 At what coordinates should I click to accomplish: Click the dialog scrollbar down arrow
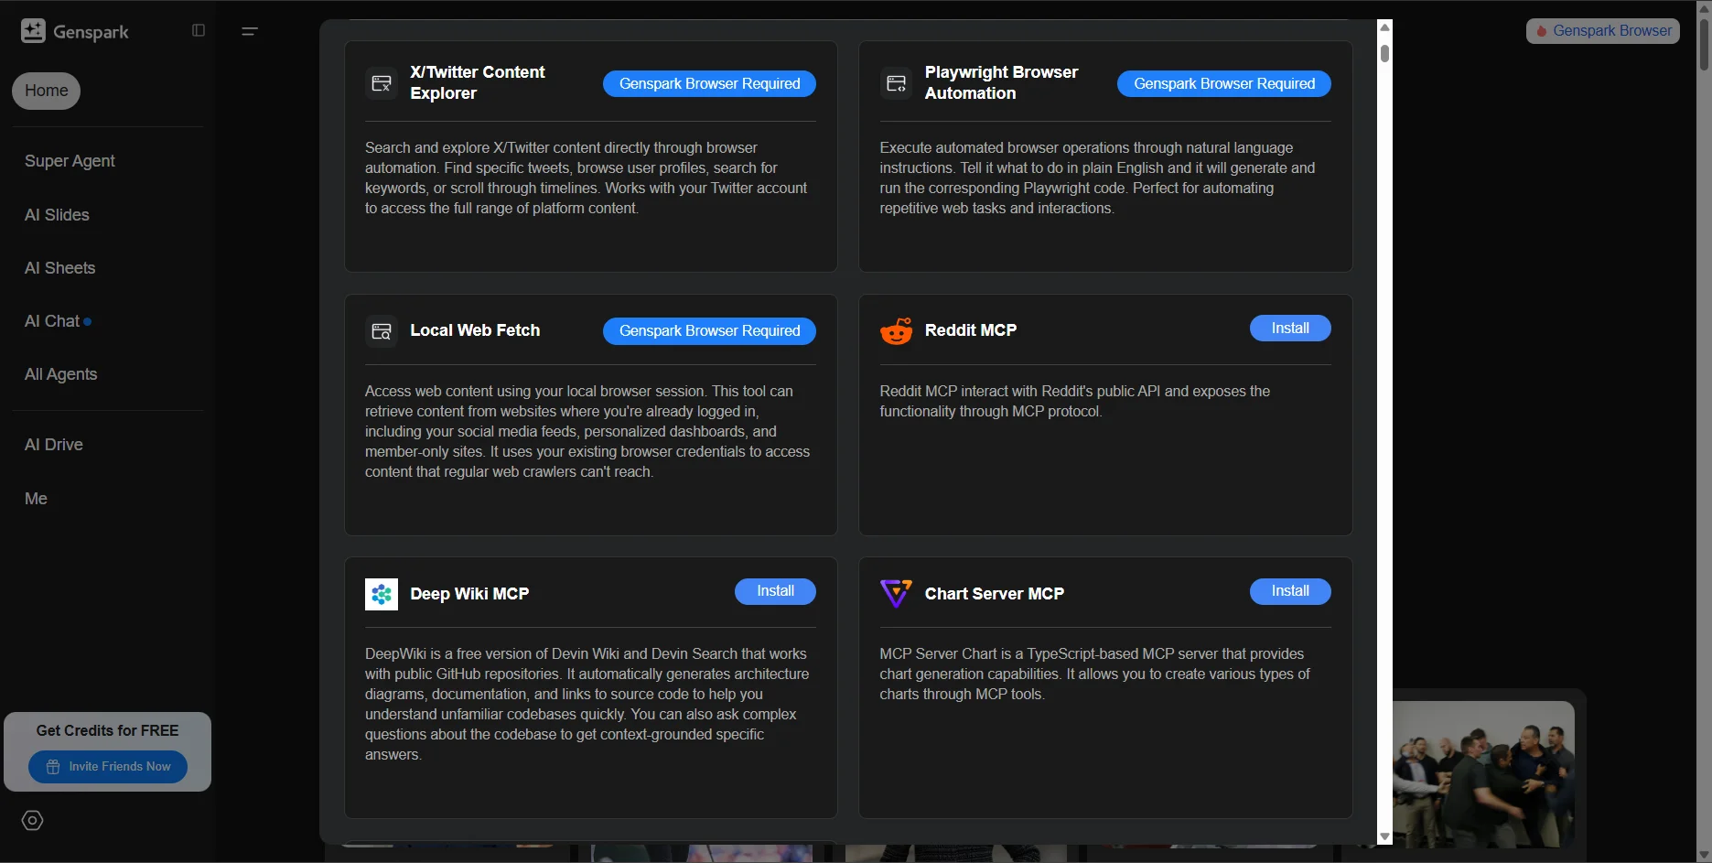(1384, 836)
